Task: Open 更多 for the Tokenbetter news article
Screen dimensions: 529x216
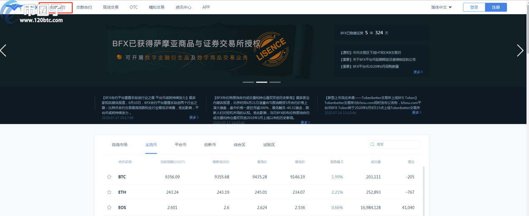Action: coord(417,112)
